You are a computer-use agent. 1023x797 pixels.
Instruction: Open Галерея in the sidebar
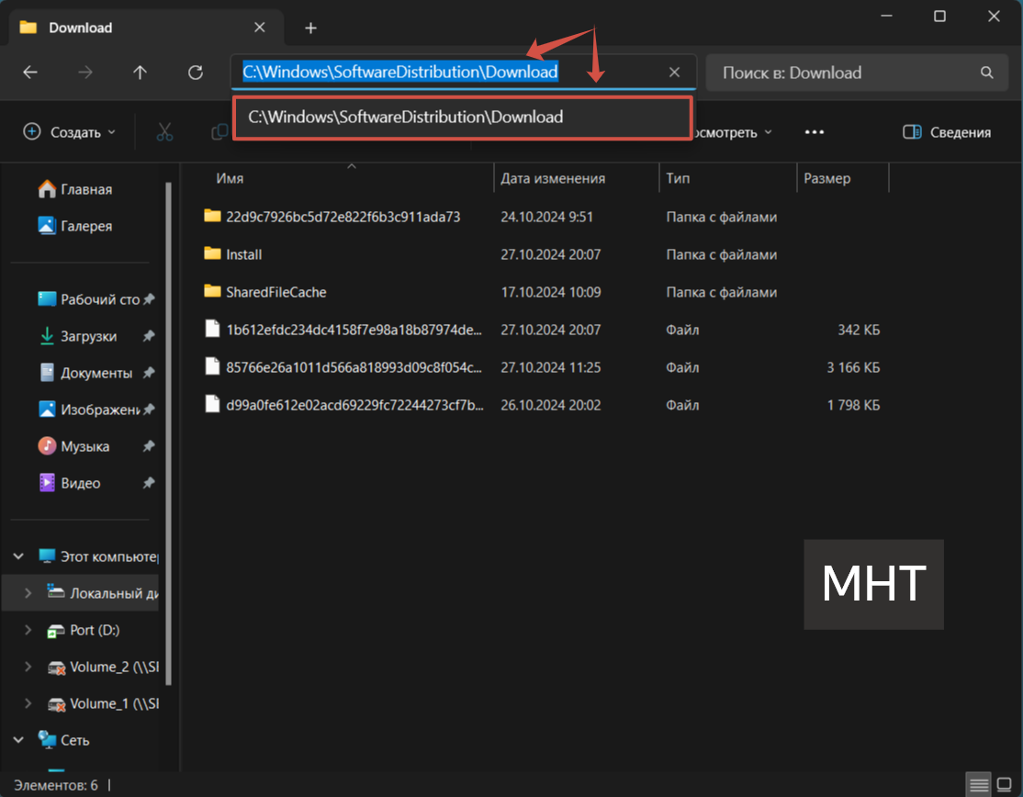click(x=84, y=226)
